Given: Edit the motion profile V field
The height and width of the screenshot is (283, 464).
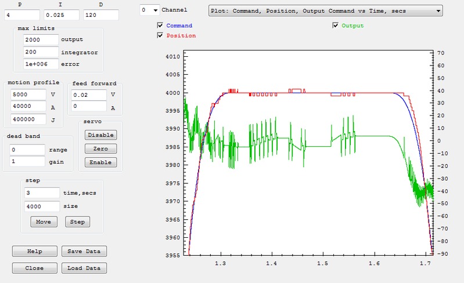Looking at the screenshot, I should 28,95.
